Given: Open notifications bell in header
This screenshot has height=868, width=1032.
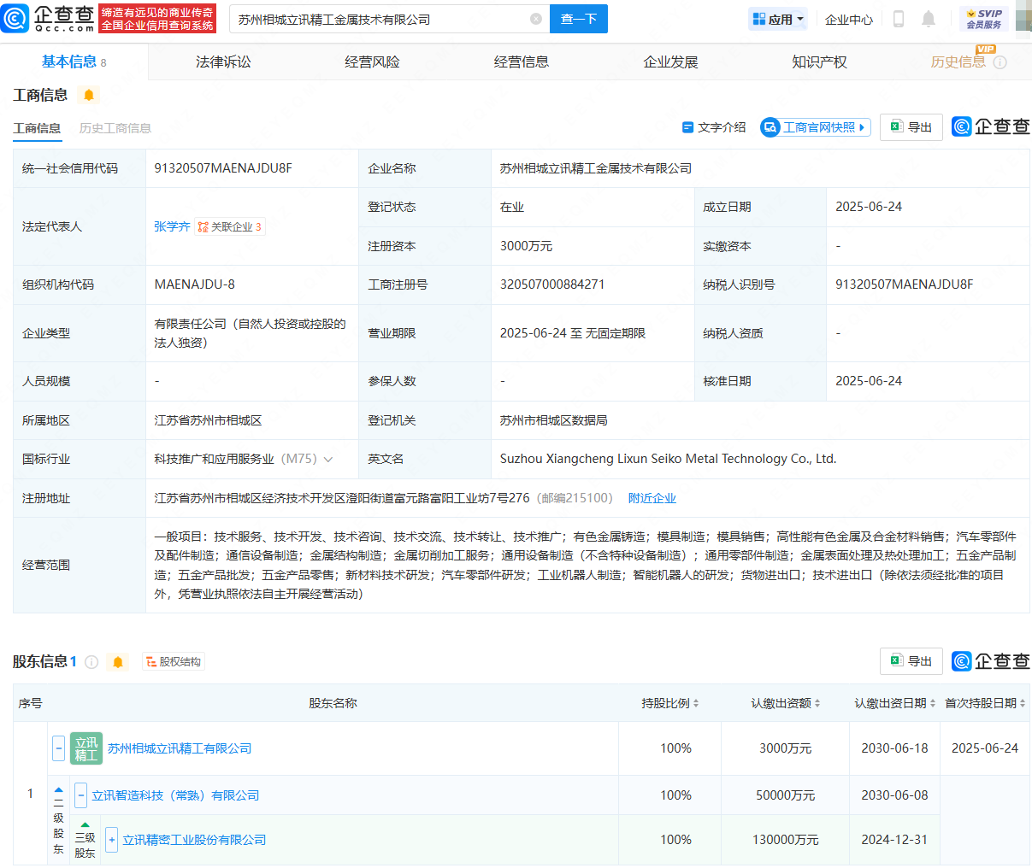Looking at the screenshot, I should click(929, 19).
